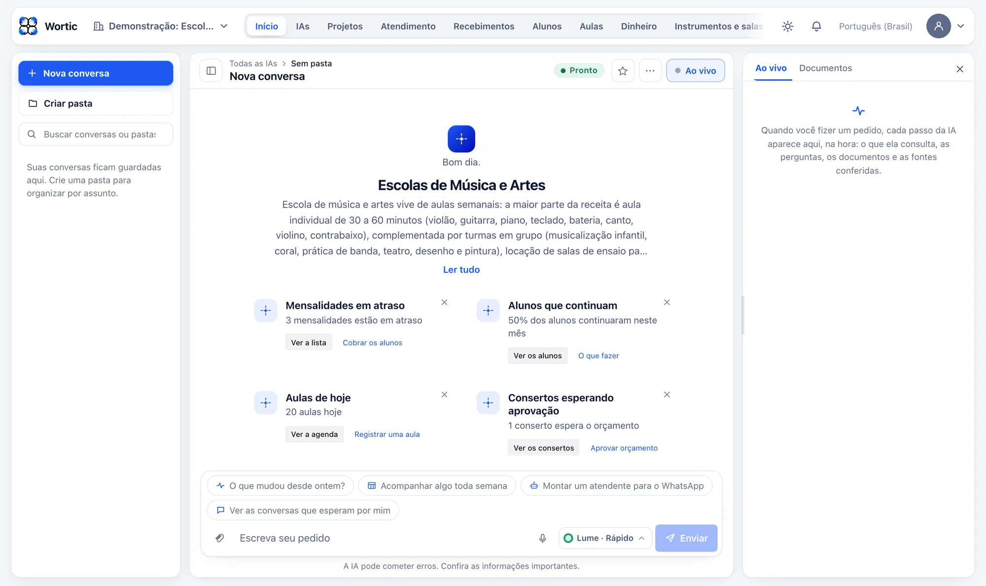
Task: Open the Demonstração organization selector
Action: tap(161, 26)
